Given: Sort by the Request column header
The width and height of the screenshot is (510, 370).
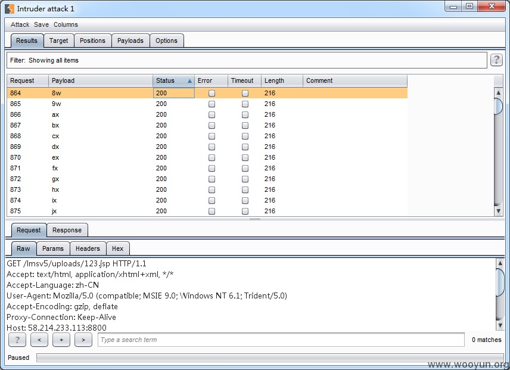Looking at the screenshot, I should point(27,80).
